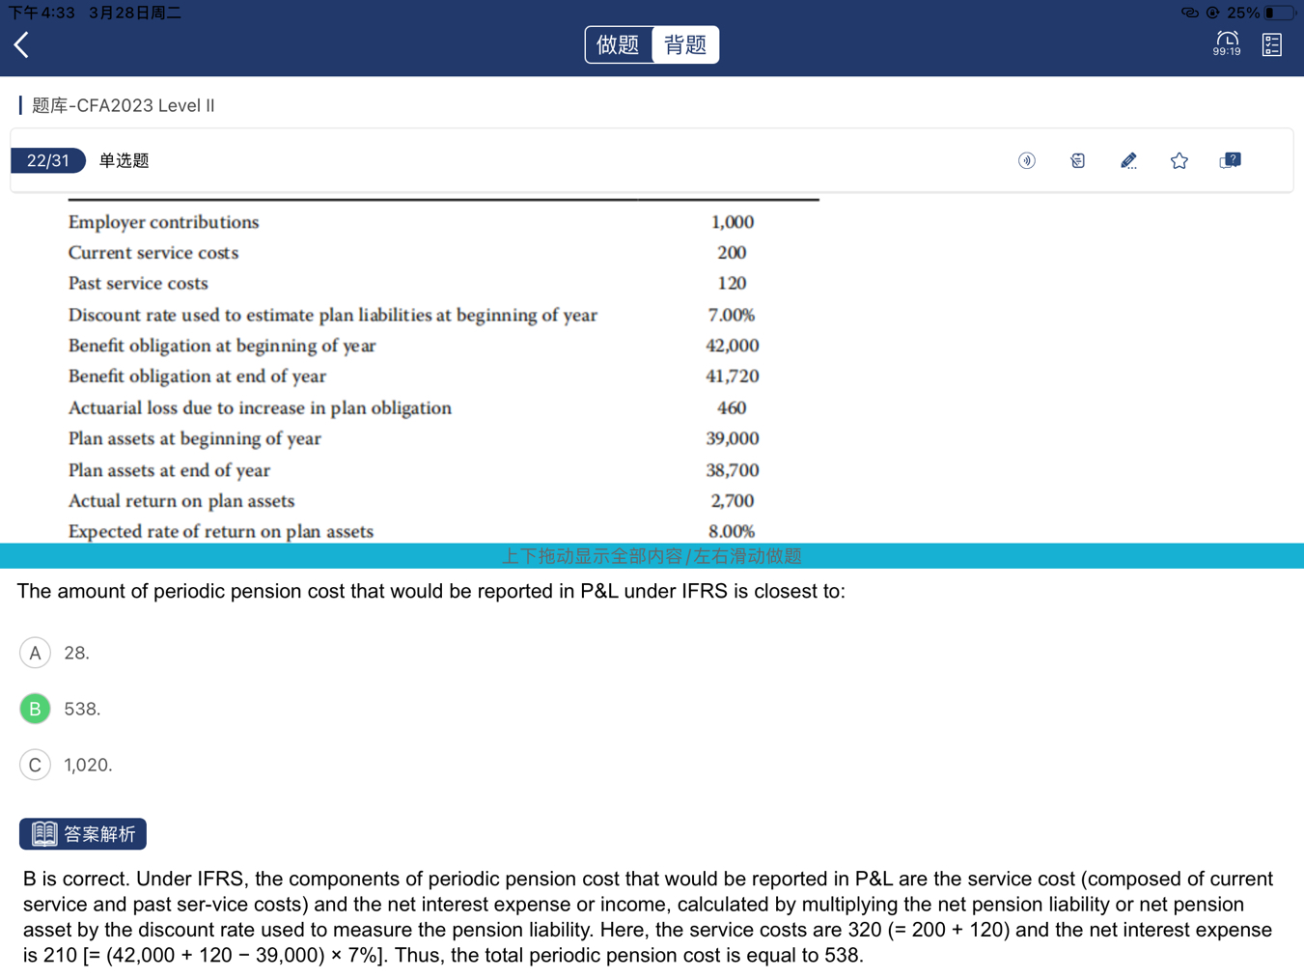Tap the 单选题 question type label
Image resolution: width=1304 pixels, height=978 pixels.
[124, 160]
